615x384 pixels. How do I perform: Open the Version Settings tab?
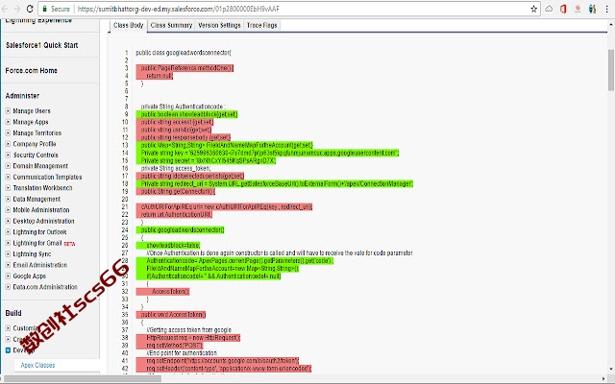pyautogui.click(x=219, y=25)
